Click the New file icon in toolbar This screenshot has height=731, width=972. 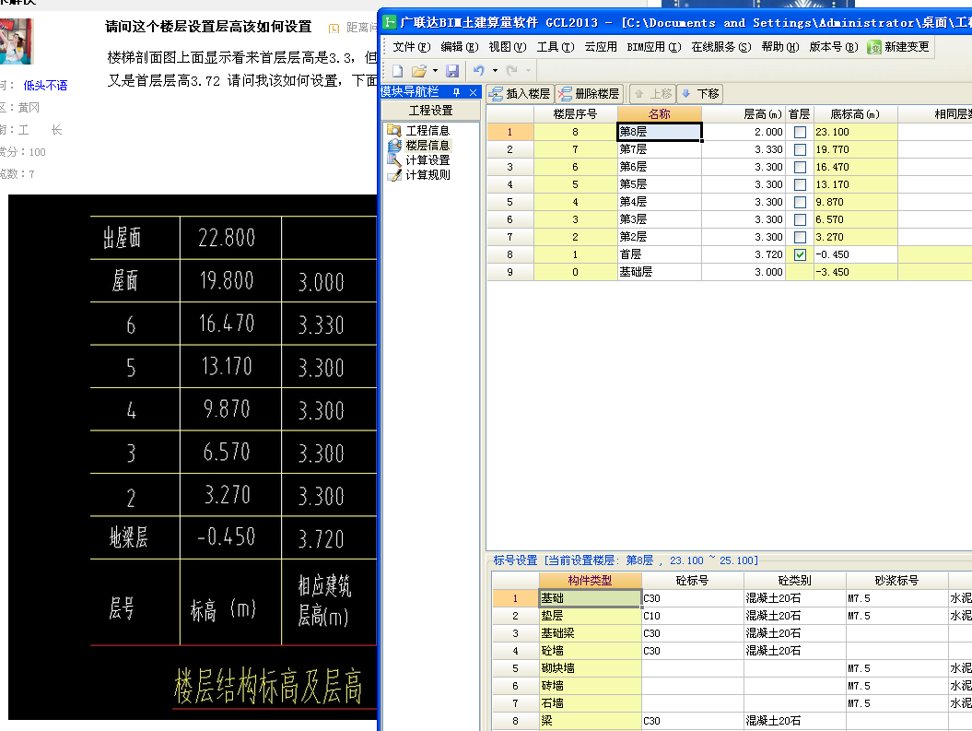tap(397, 71)
